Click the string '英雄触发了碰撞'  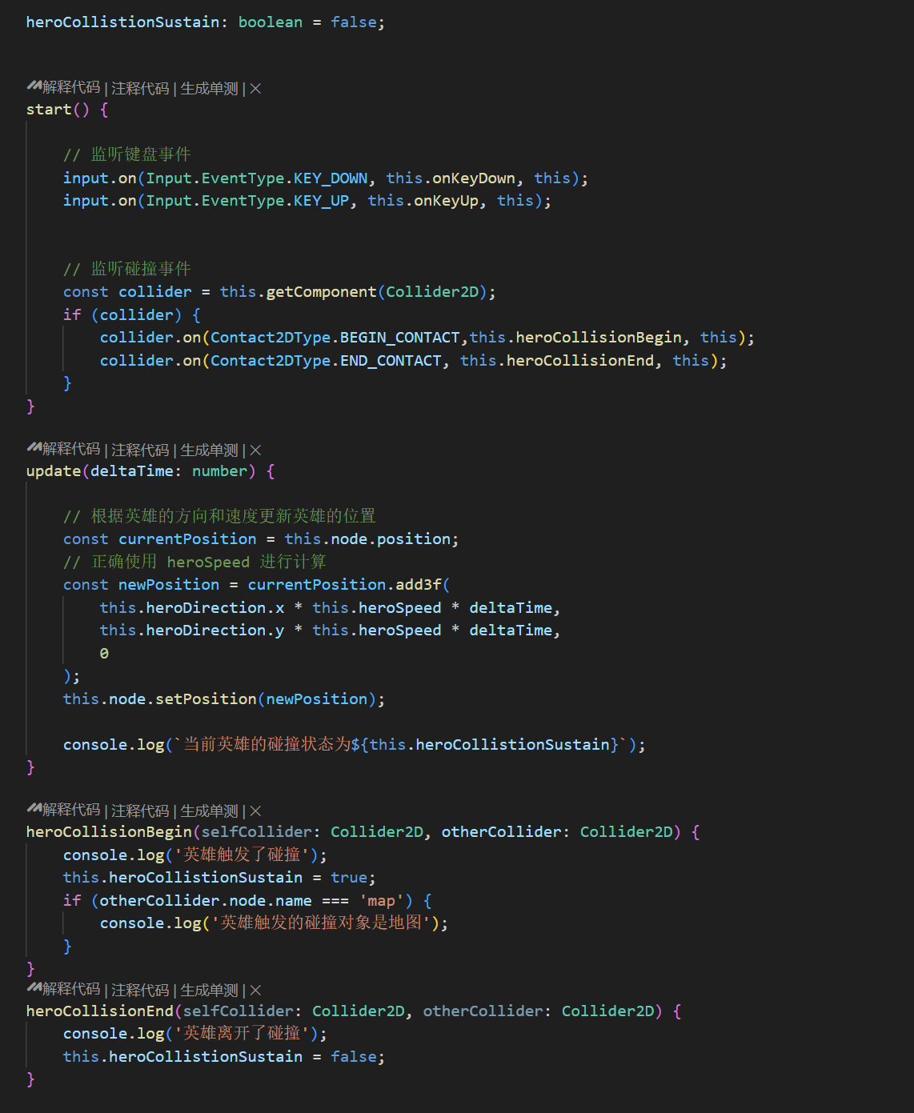243,855
